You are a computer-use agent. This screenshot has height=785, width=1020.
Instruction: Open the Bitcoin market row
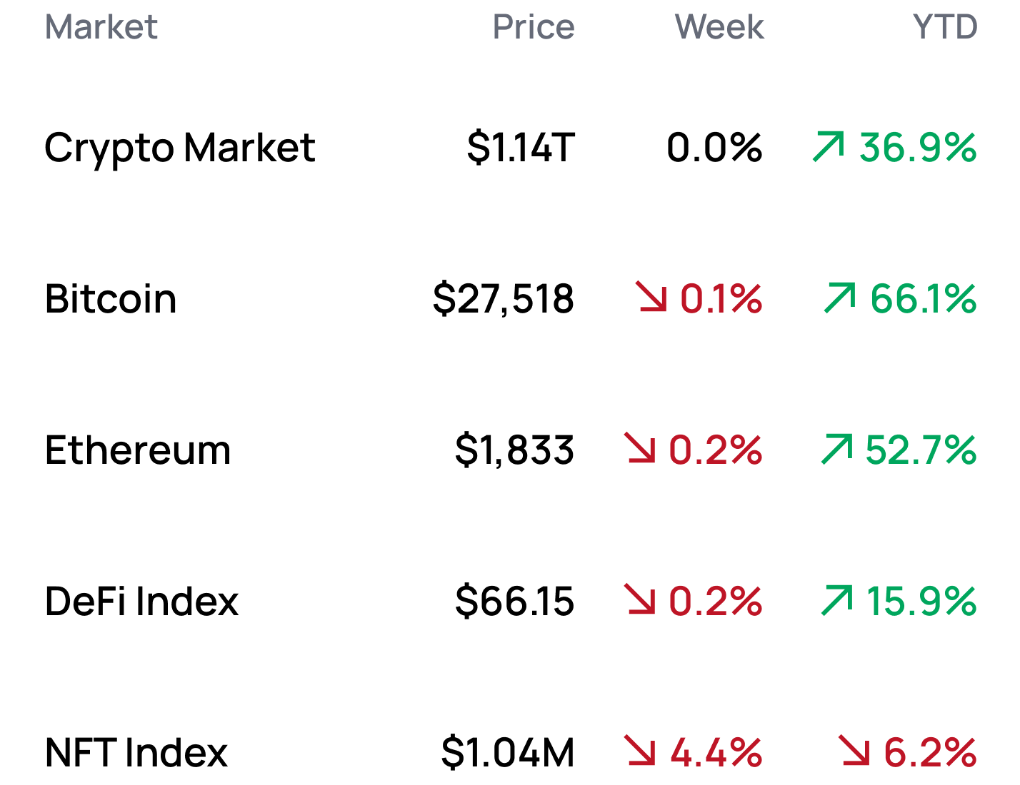coord(111,298)
